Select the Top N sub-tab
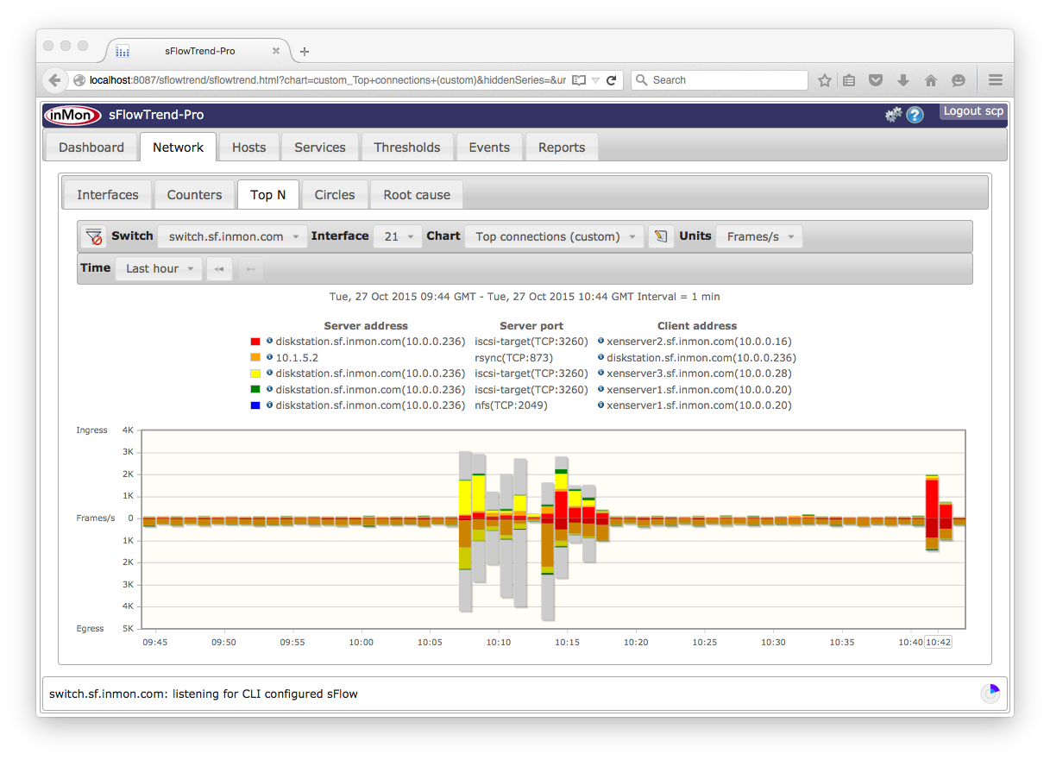 point(268,195)
